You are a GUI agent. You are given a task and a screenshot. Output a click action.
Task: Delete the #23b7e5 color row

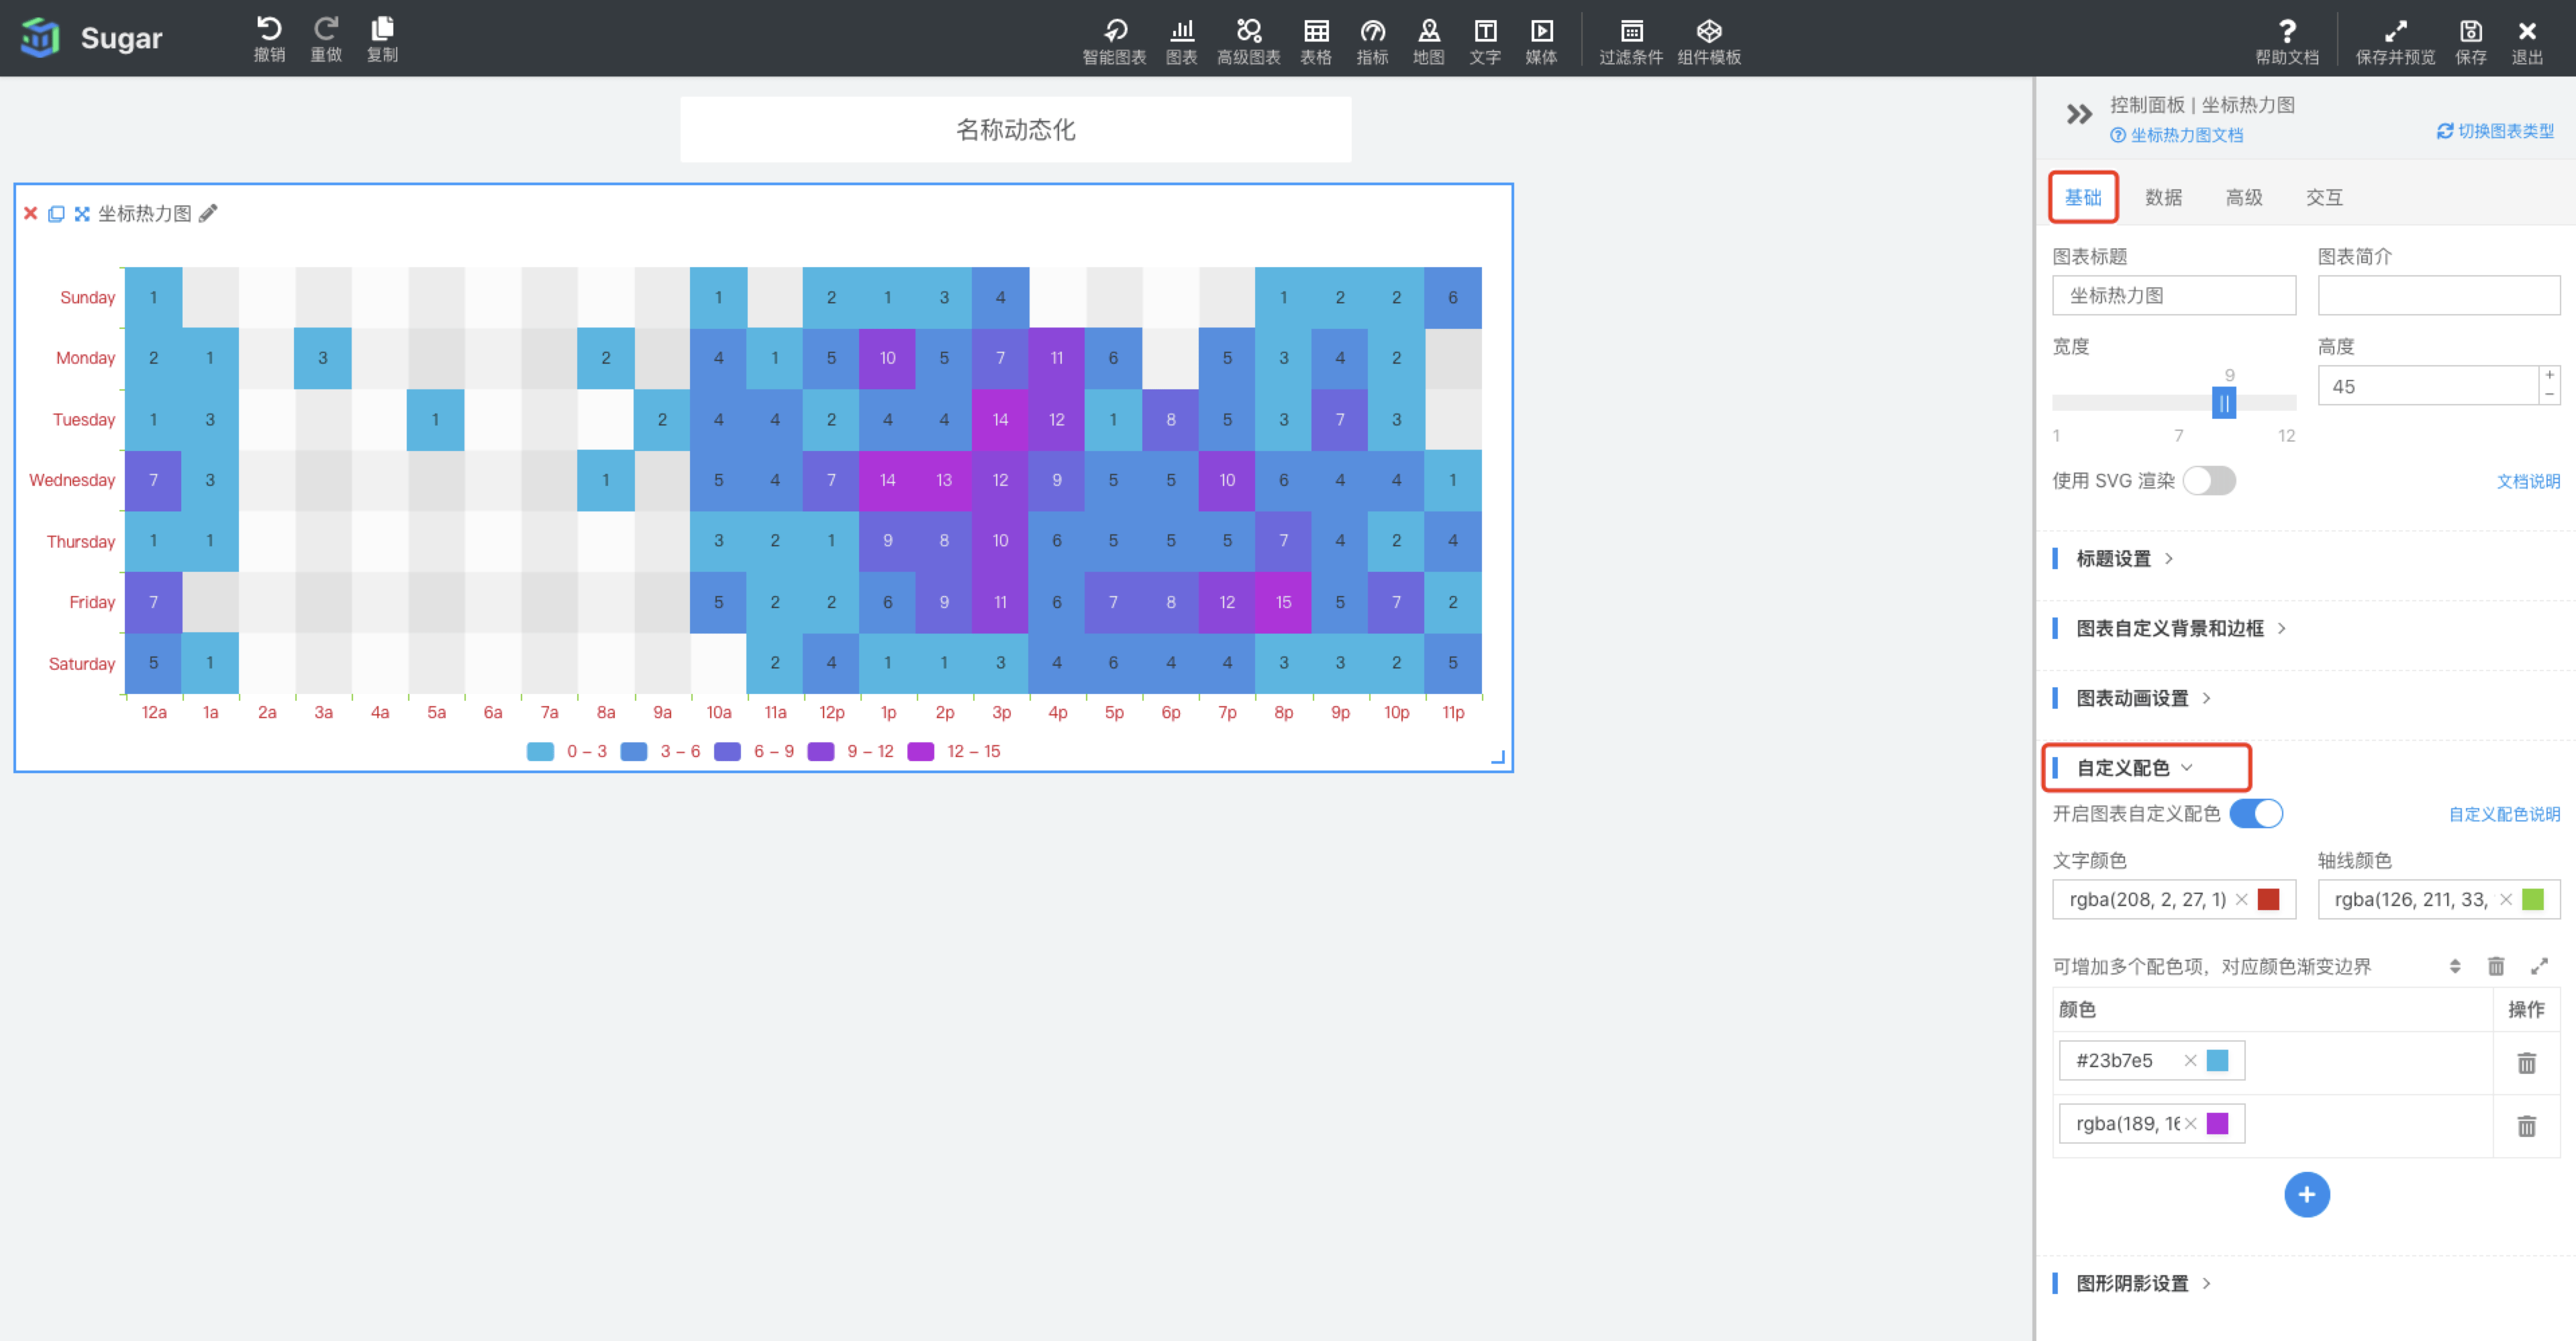(2526, 1063)
